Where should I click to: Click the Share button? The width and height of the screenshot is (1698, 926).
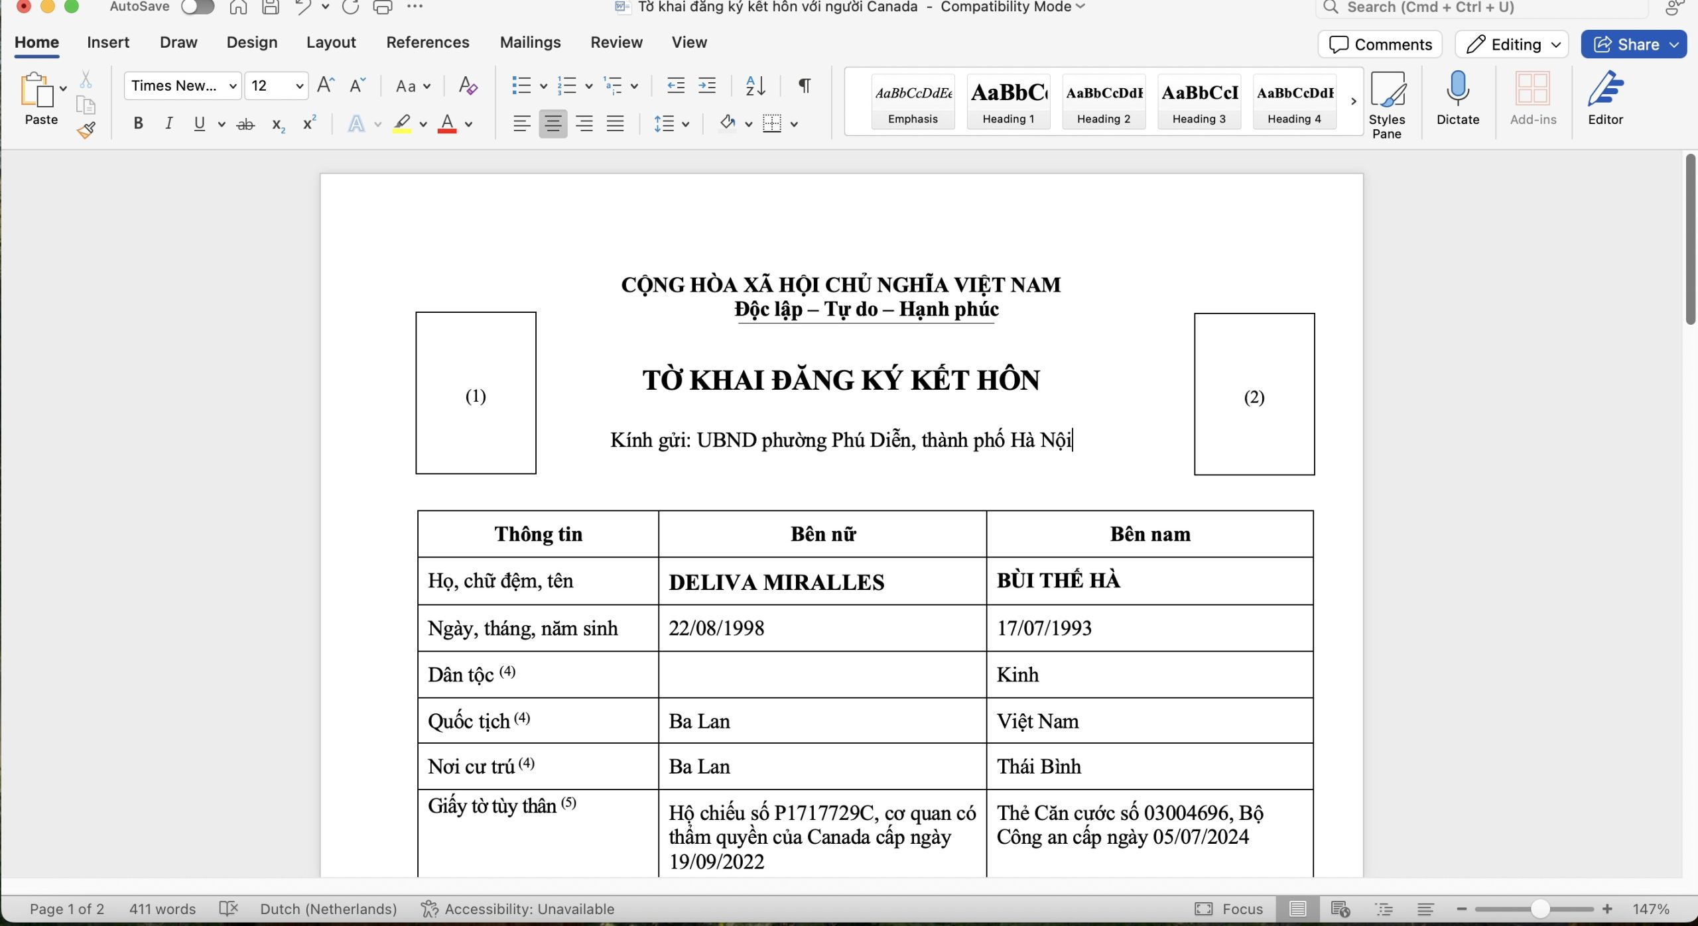click(1633, 44)
